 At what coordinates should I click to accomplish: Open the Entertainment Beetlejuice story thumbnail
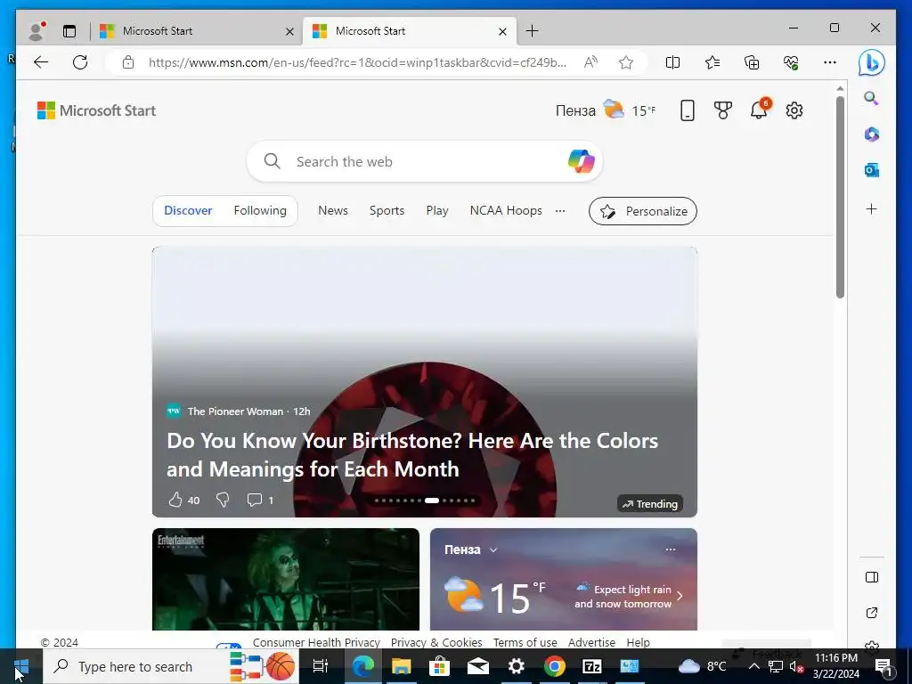[286, 579]
